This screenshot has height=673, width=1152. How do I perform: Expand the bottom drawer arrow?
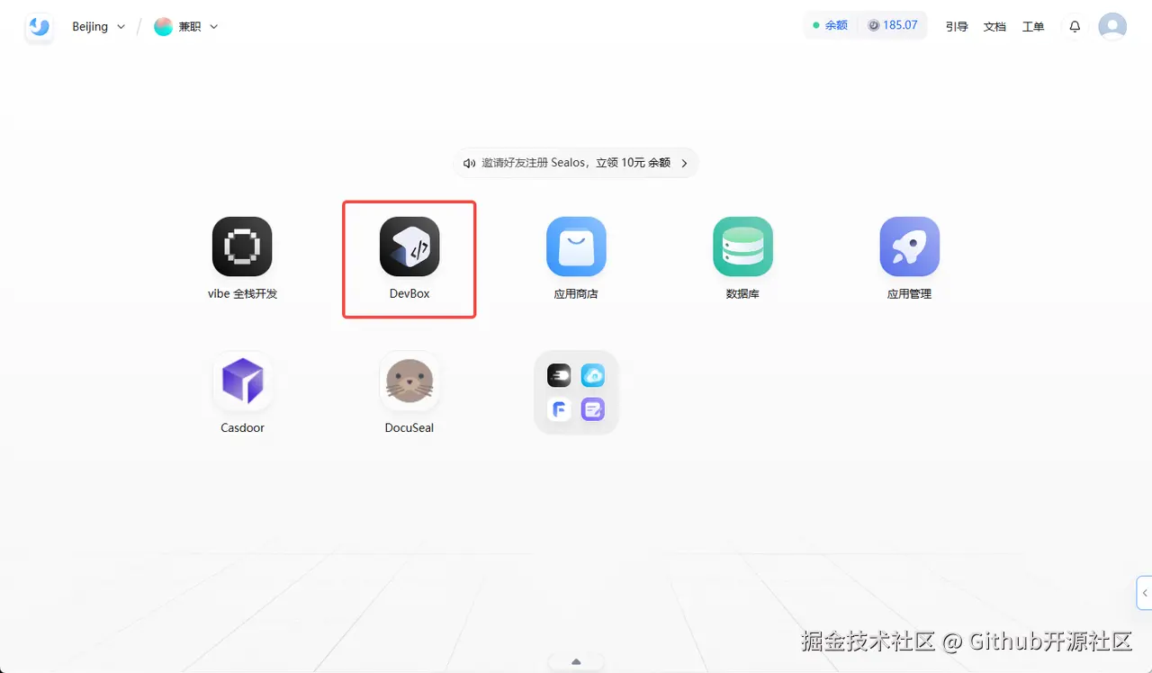pyautogui.click(x=576, y=662)
